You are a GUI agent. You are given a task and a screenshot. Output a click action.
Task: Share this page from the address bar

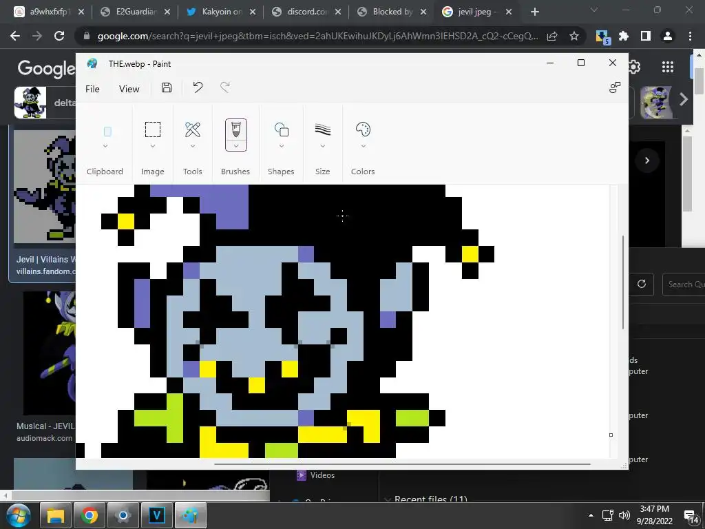tap(552, 37)
